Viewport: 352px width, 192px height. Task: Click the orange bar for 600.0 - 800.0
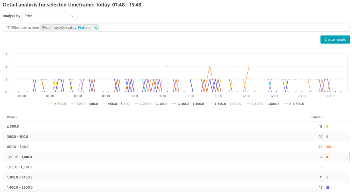(329, 147)
